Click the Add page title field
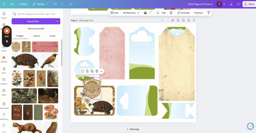256x133 pixels. (x=86, y=20)
